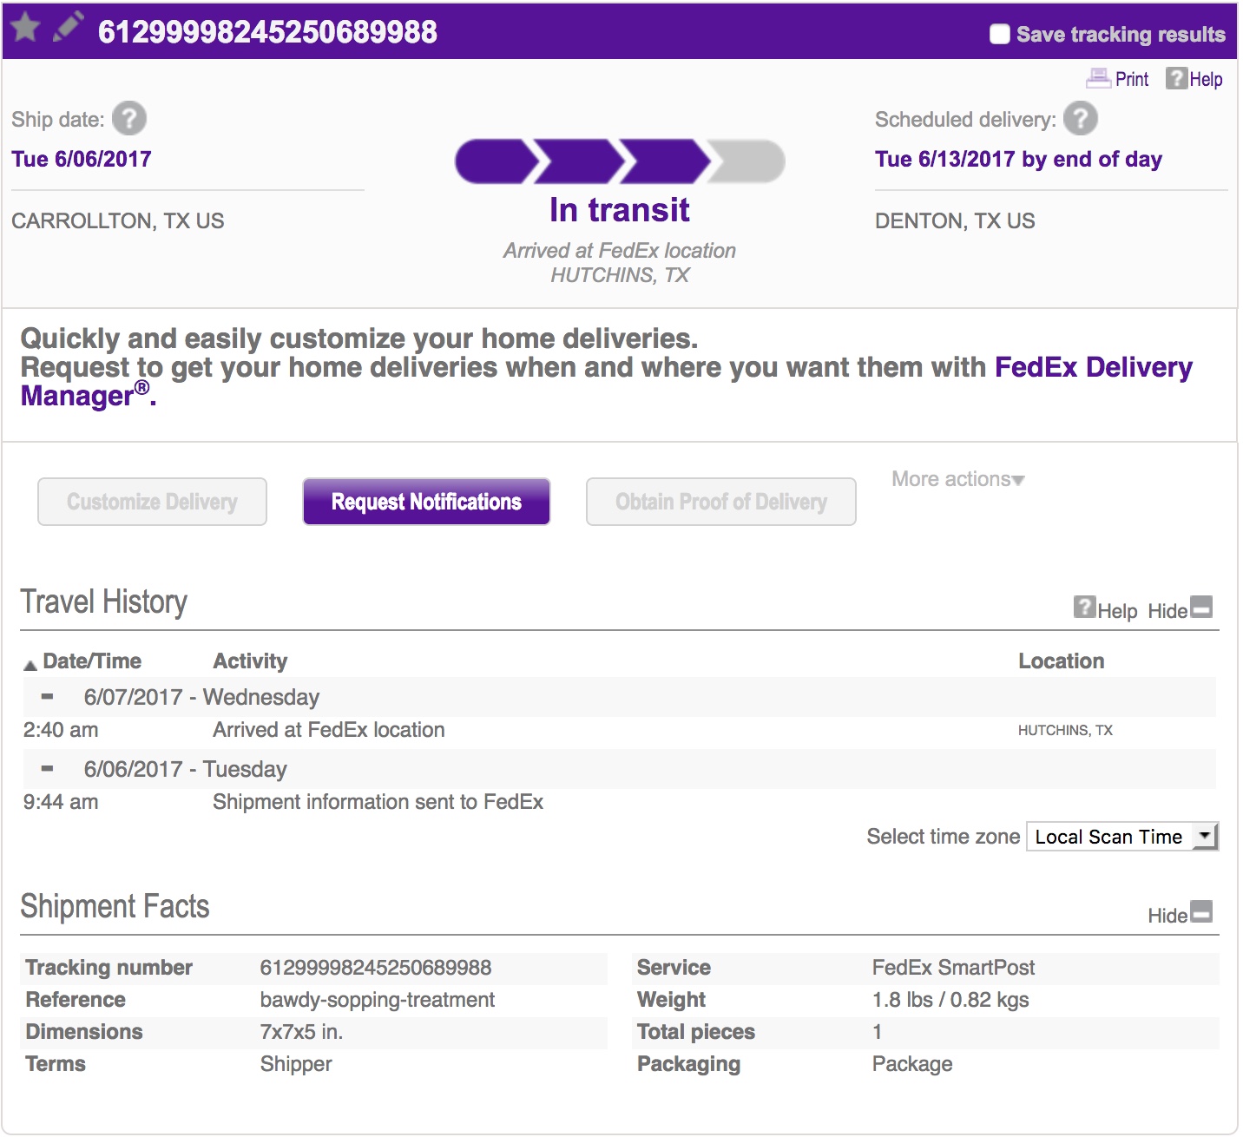Viewport: 1243px width, 1137px height.
Task: Open the Help link at top right
Action: coord(1206,79)
